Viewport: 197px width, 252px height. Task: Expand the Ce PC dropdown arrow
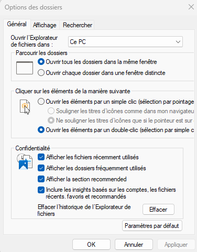tap(178, 42)
